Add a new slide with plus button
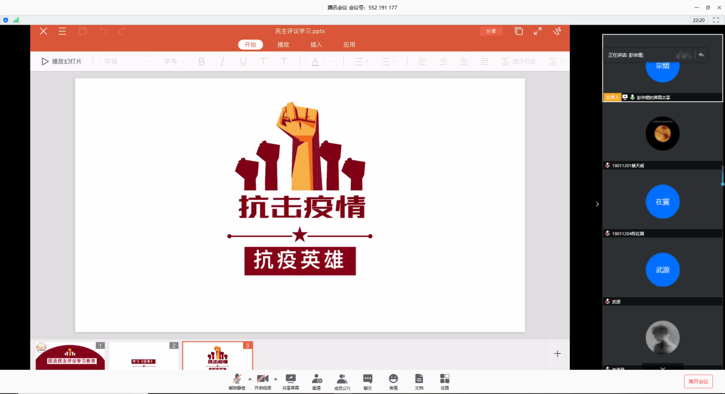This screenshot has width=725, height=394. [x=557, y=354]
